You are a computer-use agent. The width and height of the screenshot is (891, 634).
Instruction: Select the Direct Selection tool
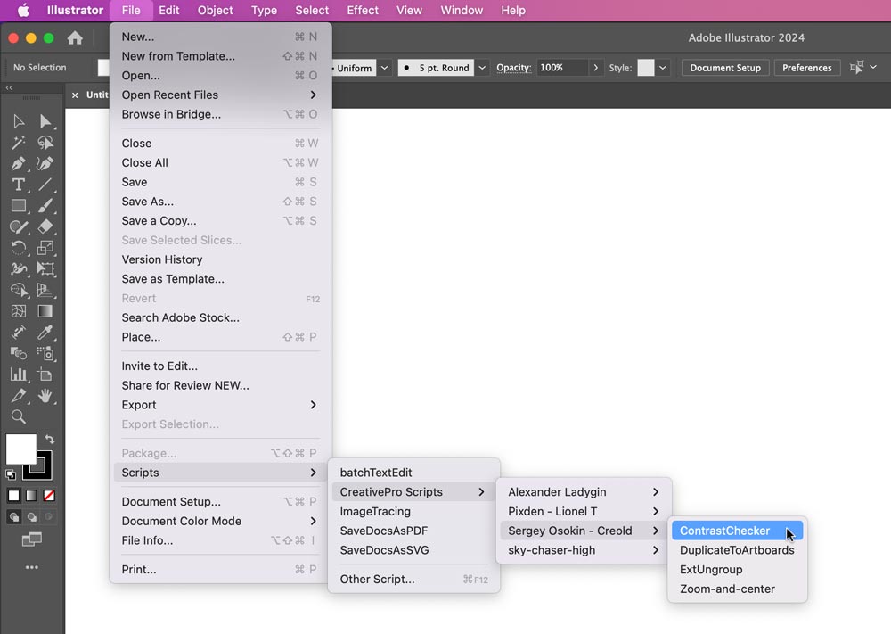45,121
